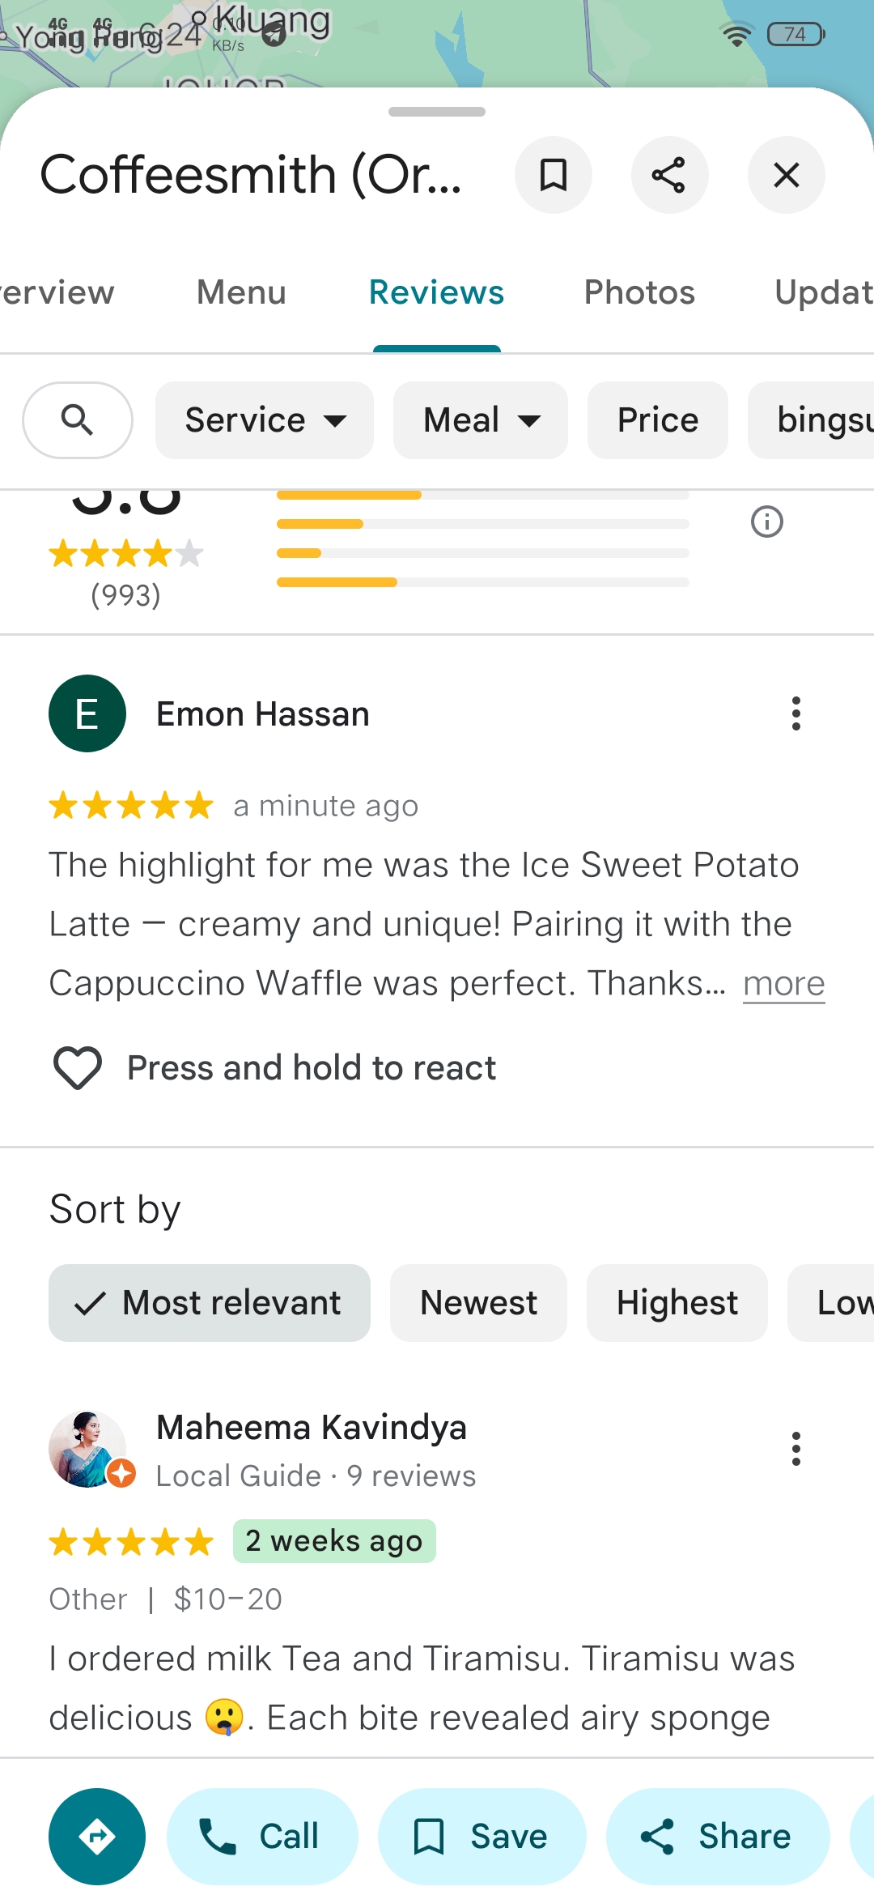Sort reviews by Highest rating
The height and width of the screenshot is (1895, 874).
pyautogui.click(x=677, y=1303)
